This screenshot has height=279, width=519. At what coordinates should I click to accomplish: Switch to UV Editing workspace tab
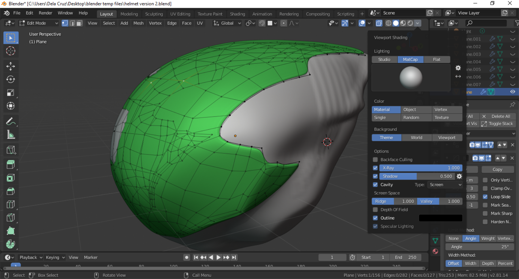(x=180, y=14)
